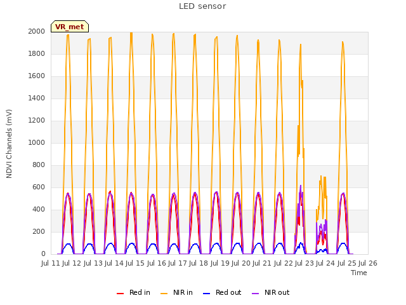This screenshot has width=406, height=305.
Task: Click the VR_met annotation label
Action: coord(70,27)
